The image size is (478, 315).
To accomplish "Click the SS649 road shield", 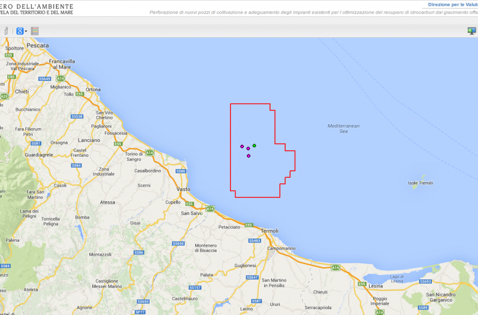I will [44, 79].
